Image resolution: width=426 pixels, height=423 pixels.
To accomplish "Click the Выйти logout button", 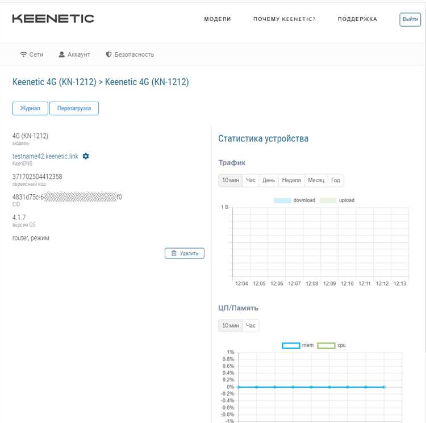I will tap(410, 19).
